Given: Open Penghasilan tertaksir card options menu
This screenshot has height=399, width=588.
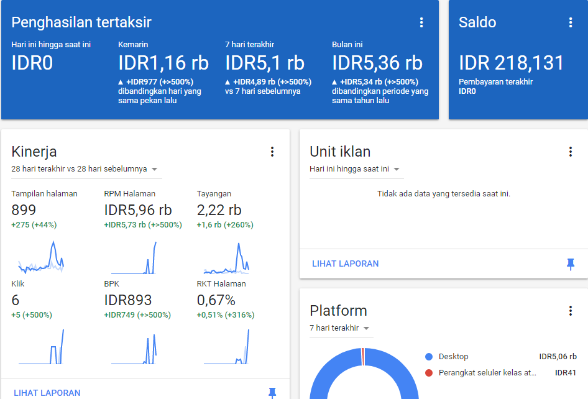Looking at the screenshot, I should tap(421, 22).
